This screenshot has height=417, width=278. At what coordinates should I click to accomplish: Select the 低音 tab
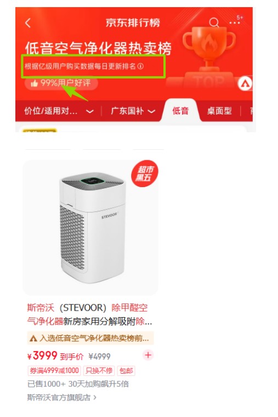[x=180, y=111]
